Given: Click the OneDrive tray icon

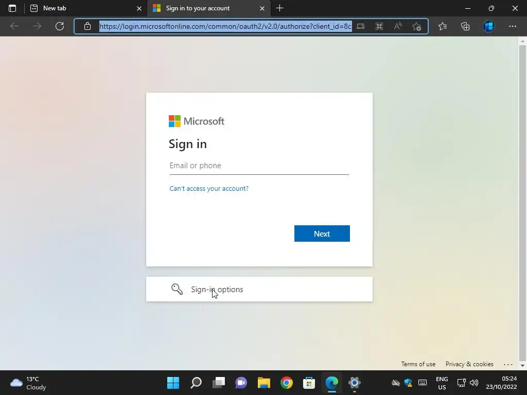Looking at the screenshot, I should 396,383.
